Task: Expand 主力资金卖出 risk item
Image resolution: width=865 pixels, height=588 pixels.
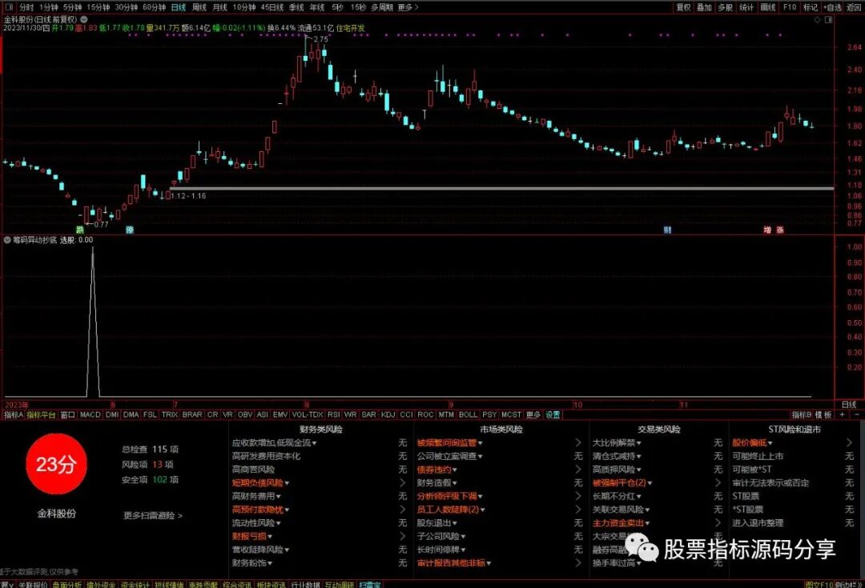Action: click(621, 522)
